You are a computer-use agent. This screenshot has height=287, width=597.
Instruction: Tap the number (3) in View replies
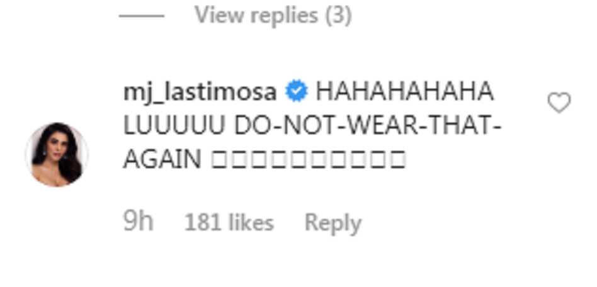(x=338, y=16)
